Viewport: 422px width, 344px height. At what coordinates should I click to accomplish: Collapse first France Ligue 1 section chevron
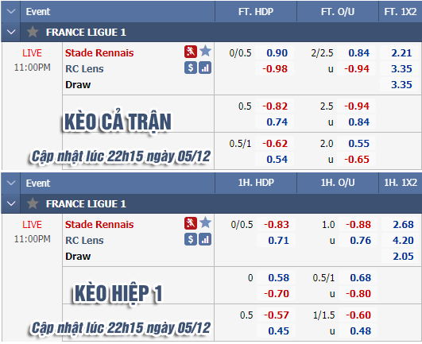[11, 32]
